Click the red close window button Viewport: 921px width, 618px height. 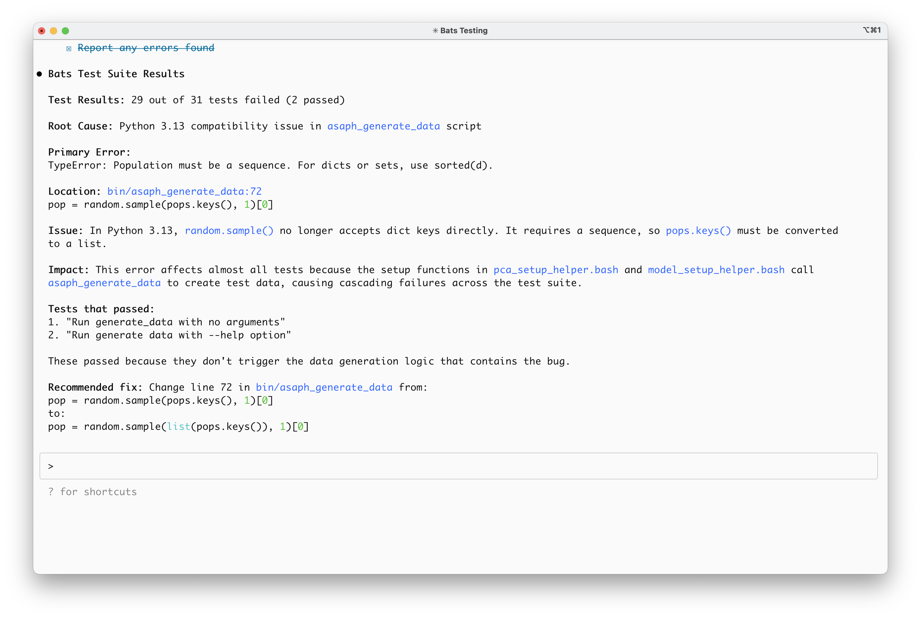coord(41,31)
